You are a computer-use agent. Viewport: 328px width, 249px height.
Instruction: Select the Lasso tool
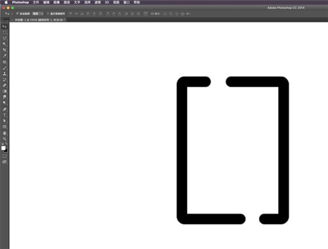[x=5, y=38]
